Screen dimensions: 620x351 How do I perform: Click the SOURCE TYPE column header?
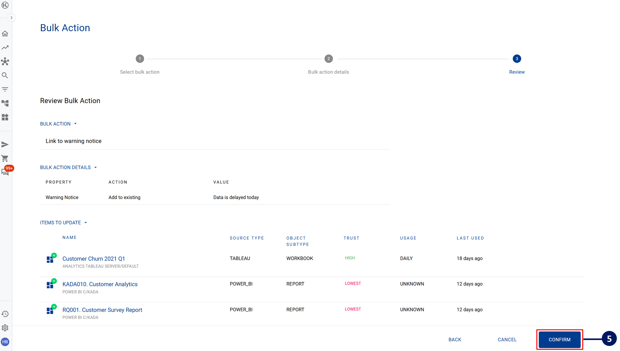pyautogui.click(x=247, y=238)
